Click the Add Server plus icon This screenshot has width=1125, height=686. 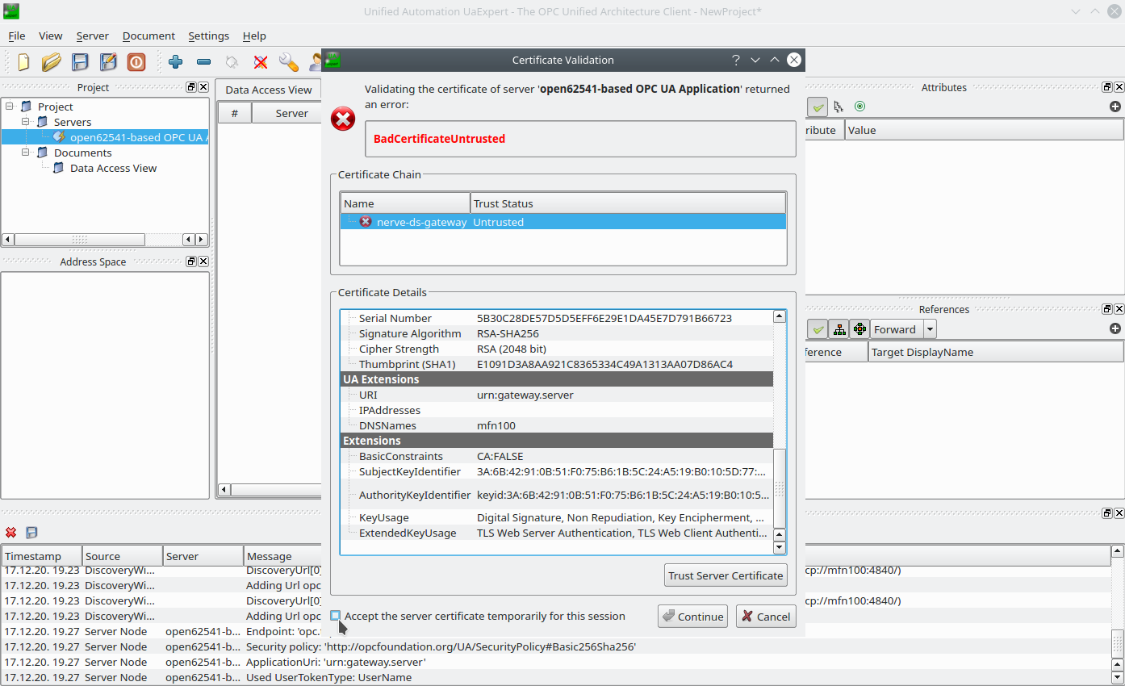coord(175,62)
